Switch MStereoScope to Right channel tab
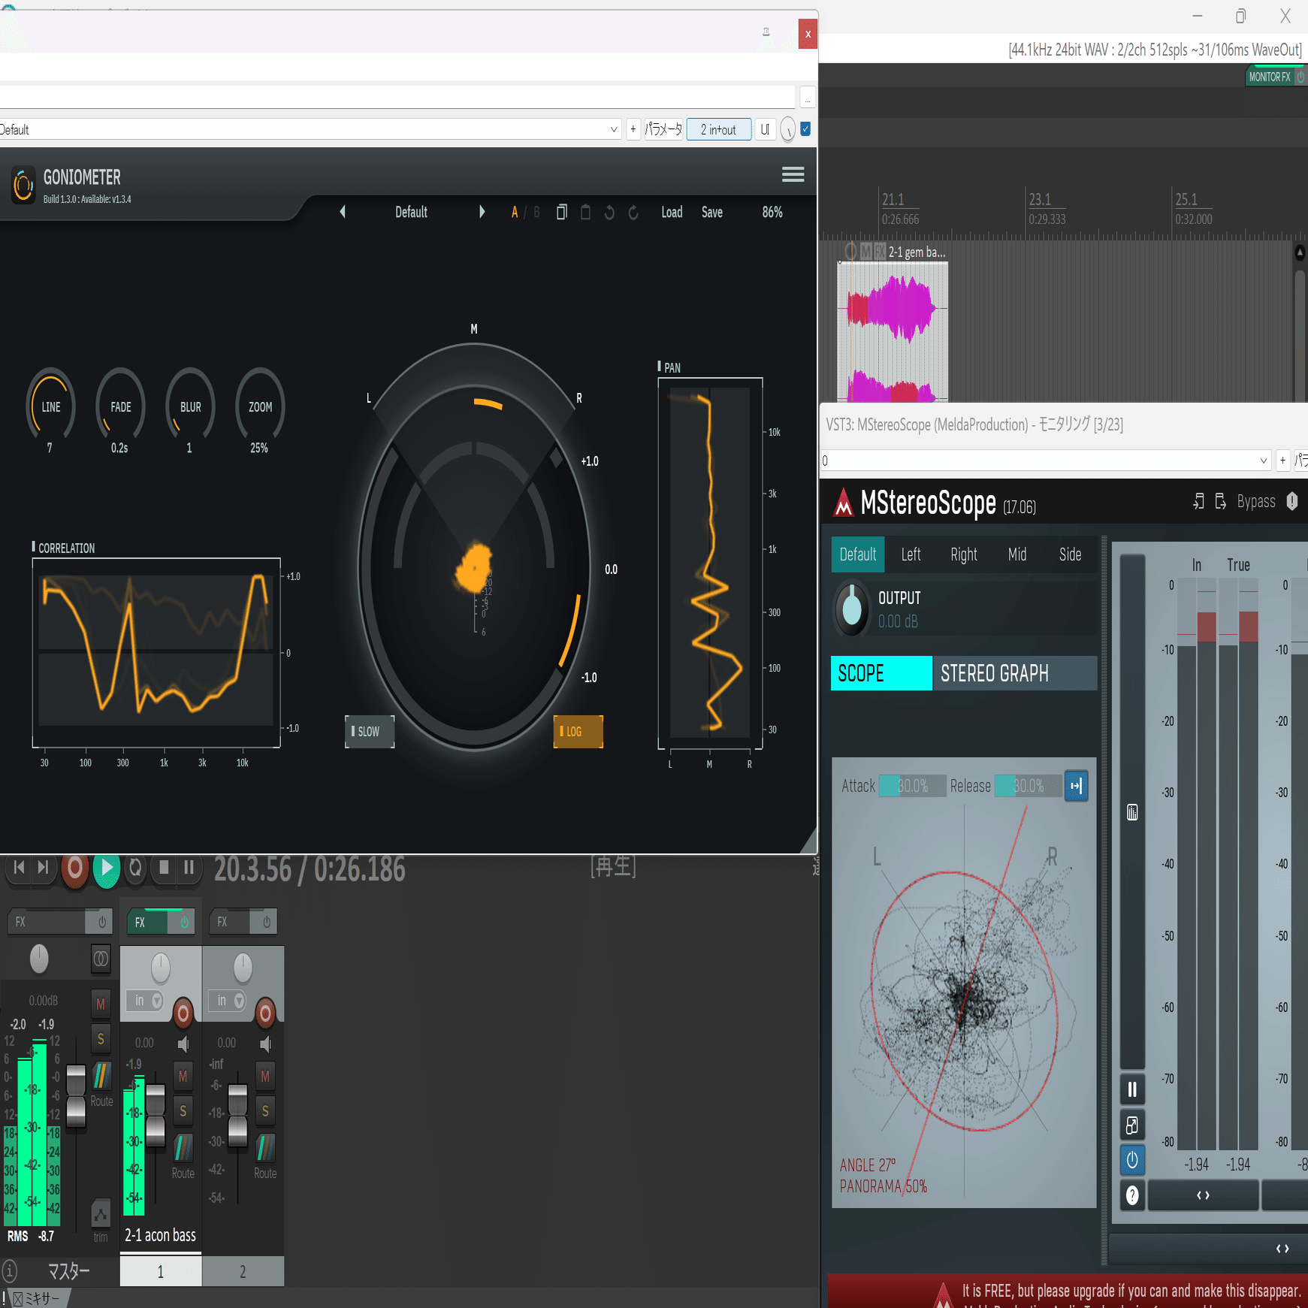 [x=964, y=554]
